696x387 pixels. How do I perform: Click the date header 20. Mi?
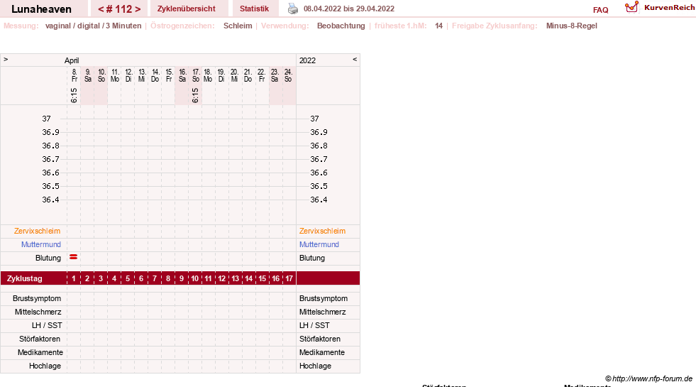234,75
